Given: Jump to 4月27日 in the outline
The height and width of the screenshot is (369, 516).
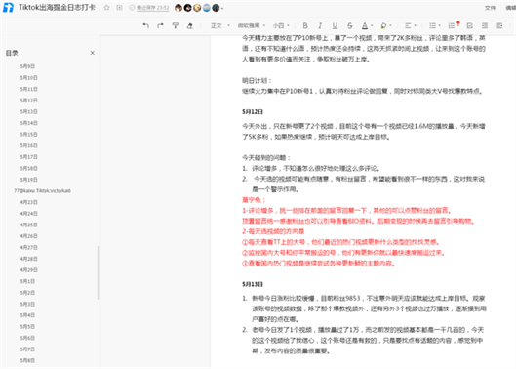Looking at the screenshot, I should [x=28, y=247].
